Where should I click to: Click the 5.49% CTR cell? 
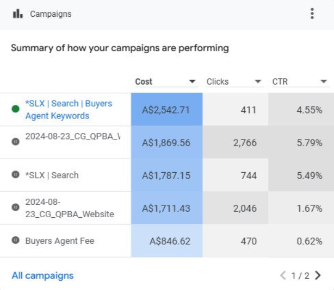pos(300,175)
